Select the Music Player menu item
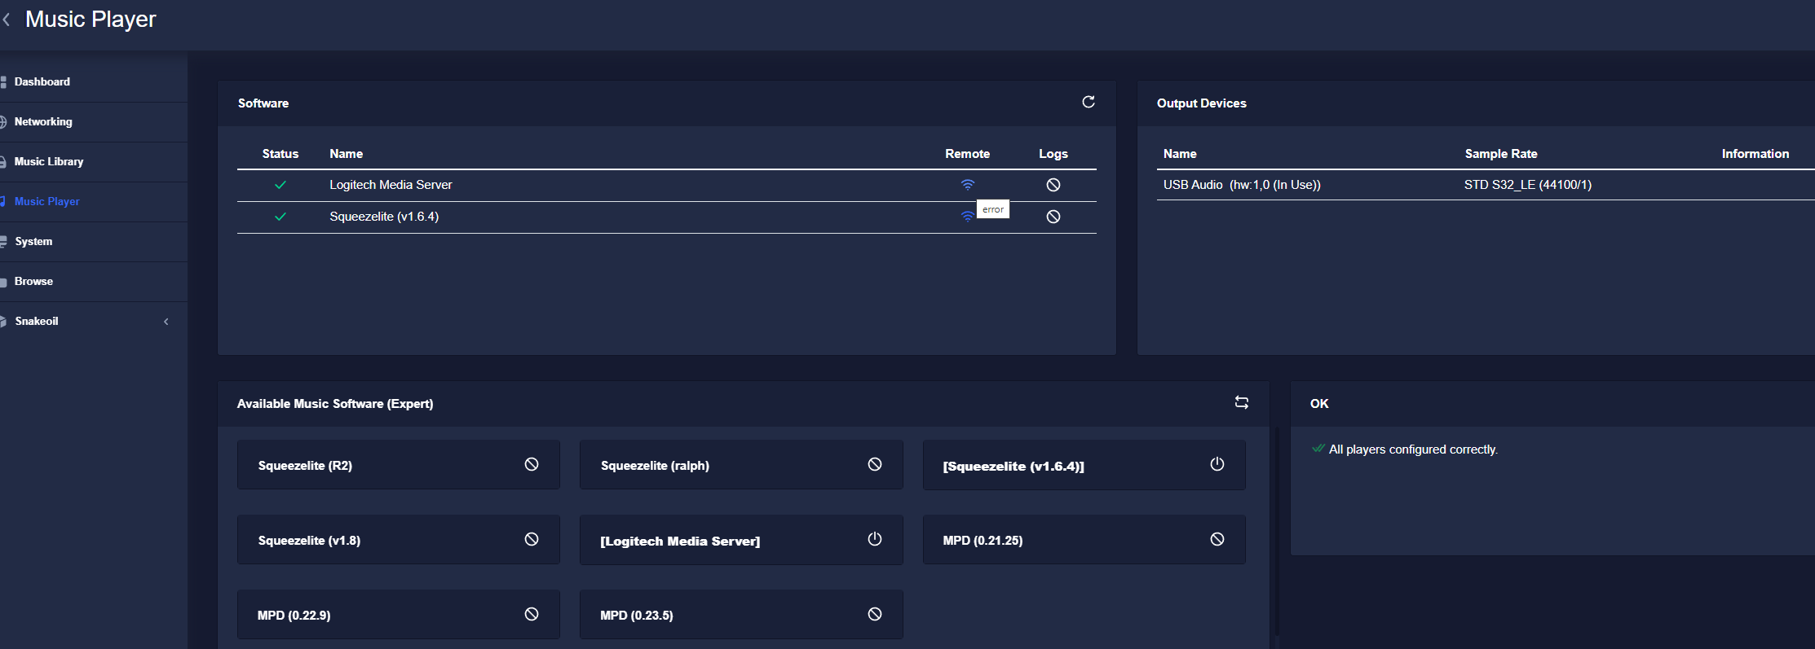 (94, 201)
